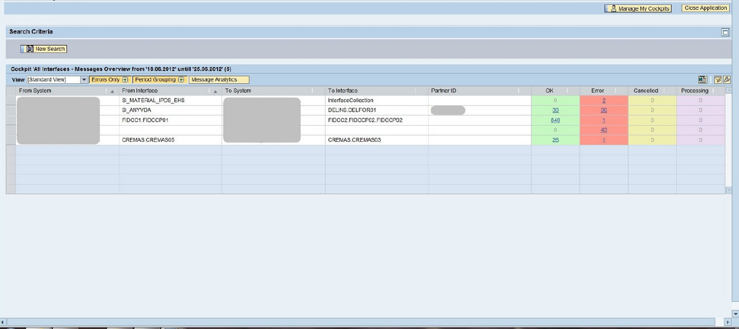Open Message Analytics

(x=218, y=79)
